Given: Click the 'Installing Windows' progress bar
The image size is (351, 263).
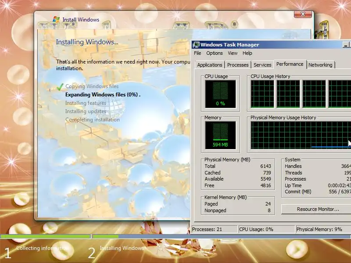Looking at the screenshot, I should 222,236.
